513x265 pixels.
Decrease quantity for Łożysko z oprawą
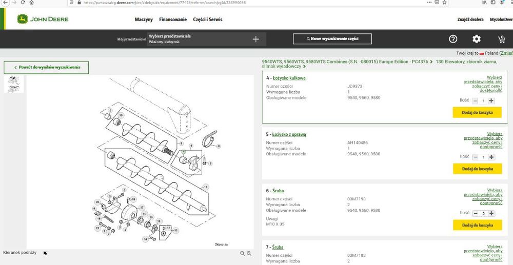pos(476,157)
